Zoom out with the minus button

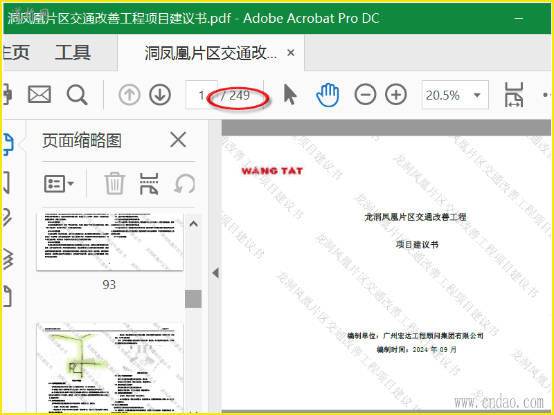tap(365, 95)
